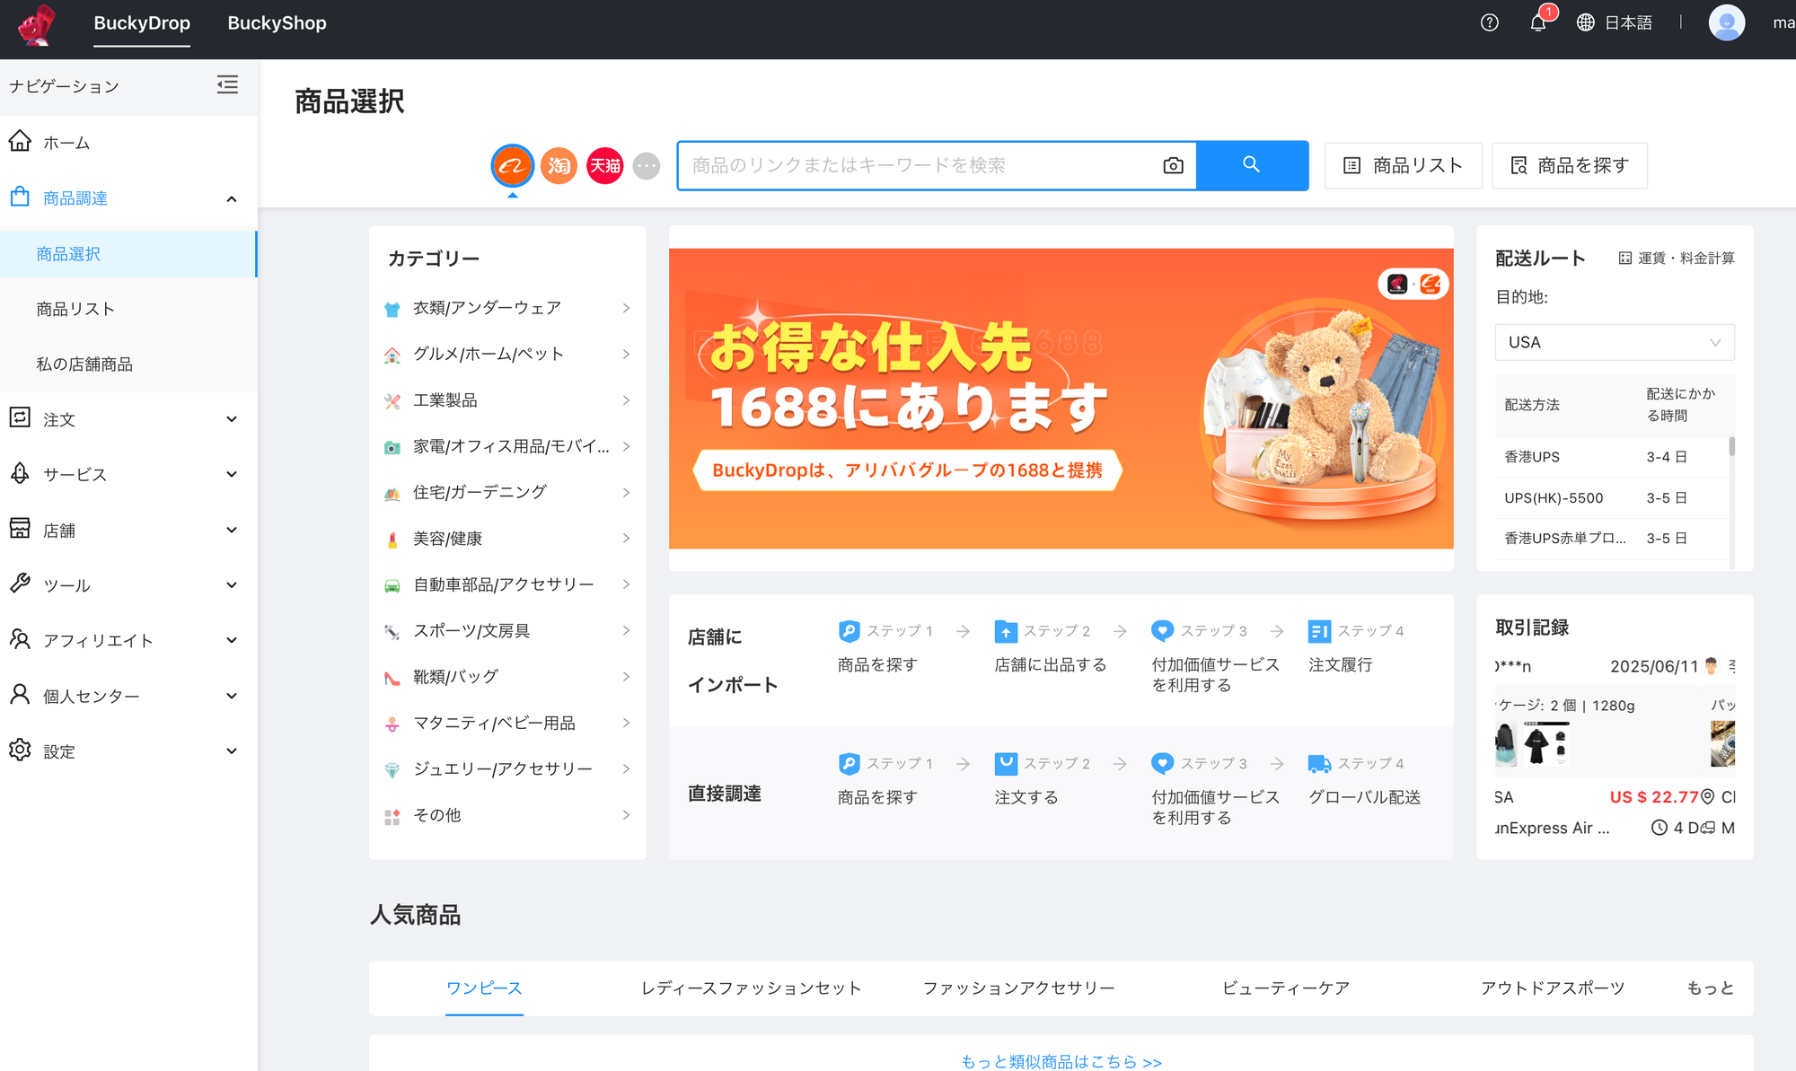Click the サービス service icon
The height and width of the screenshot is (1071, 1796).
pos(20,473)
